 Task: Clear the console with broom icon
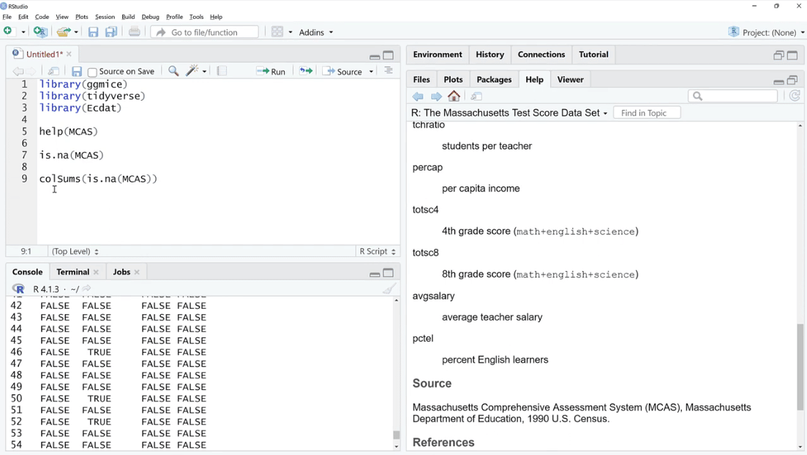[390, 288]
